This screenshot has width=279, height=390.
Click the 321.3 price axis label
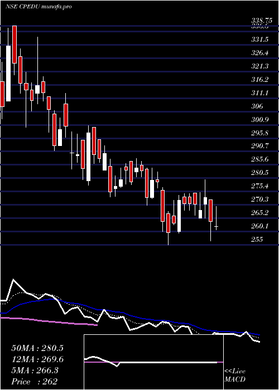click(260, 66)
